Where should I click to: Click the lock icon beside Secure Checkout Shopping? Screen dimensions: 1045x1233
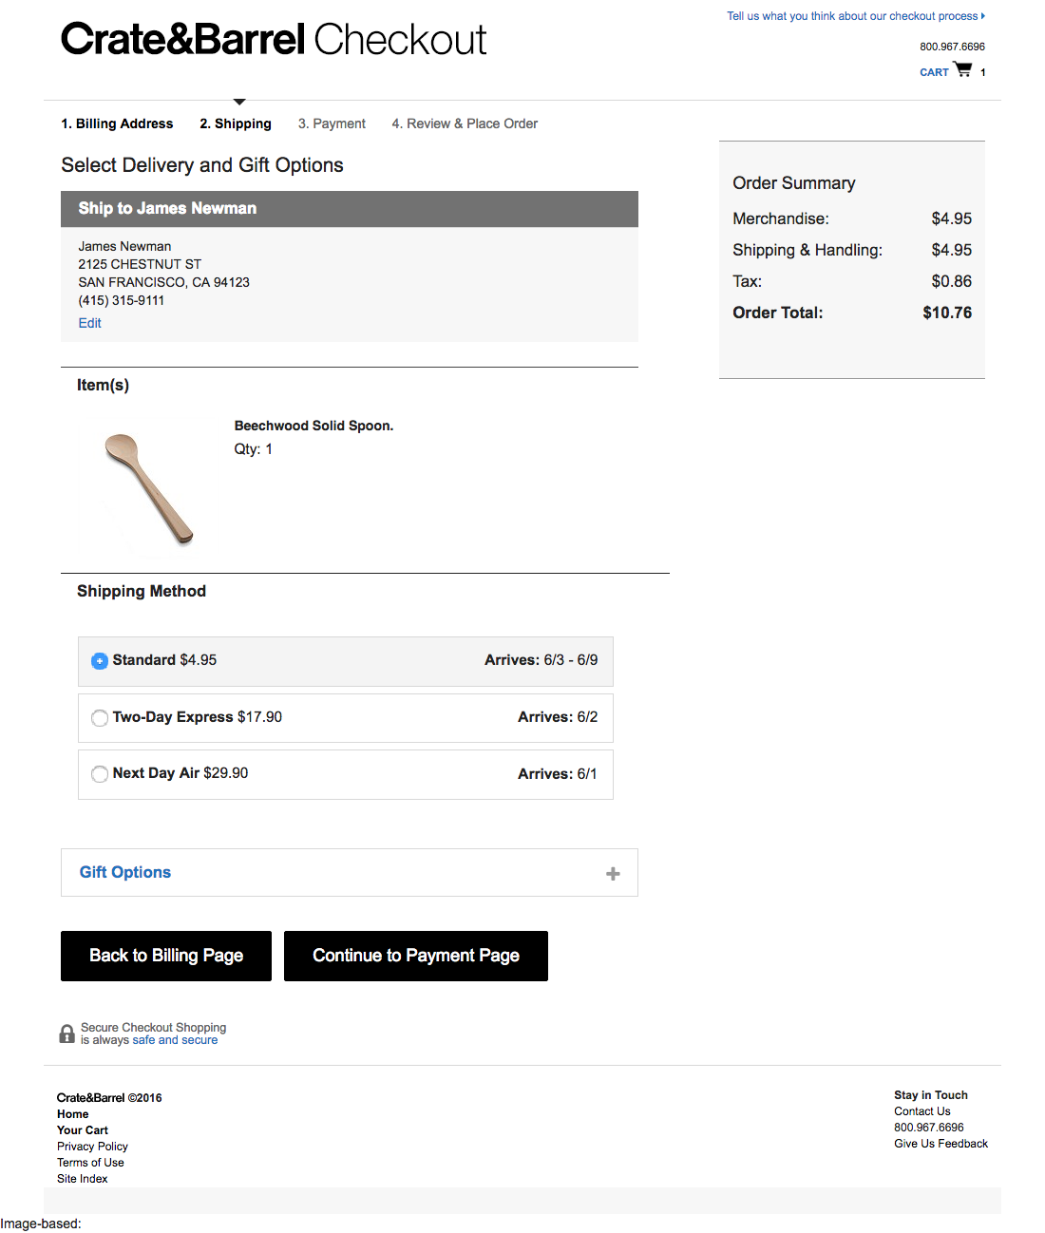[x=66, y=1033]
